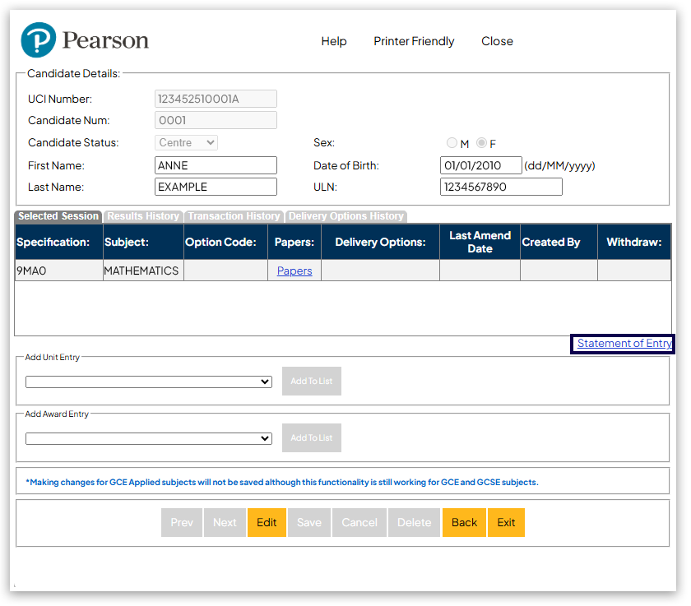Screen dimensions: 691x606
Task: Click the Pearson logo
Action: tap(84, 39)
